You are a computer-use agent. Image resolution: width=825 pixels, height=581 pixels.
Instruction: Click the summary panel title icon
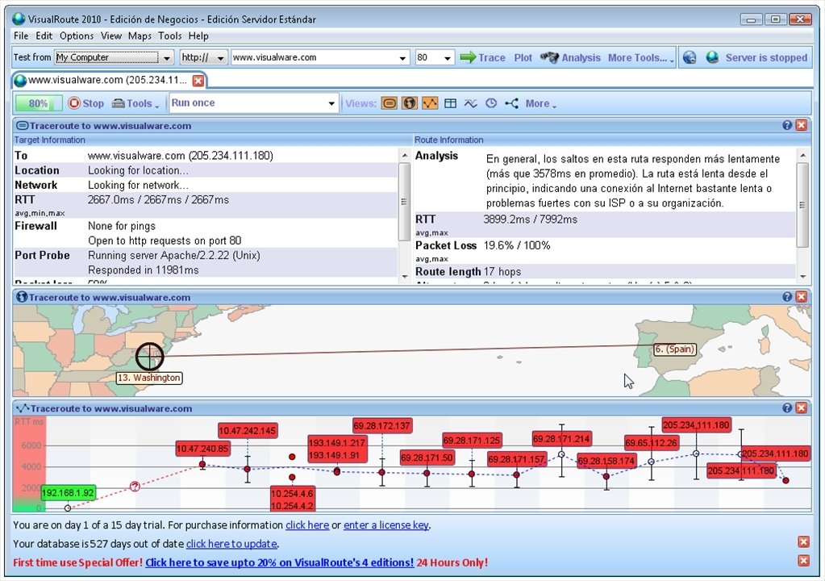(x=22, y=126)
